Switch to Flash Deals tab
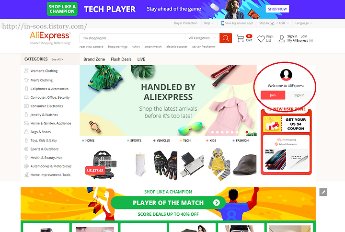345x232 pixels. pos(121,59)
